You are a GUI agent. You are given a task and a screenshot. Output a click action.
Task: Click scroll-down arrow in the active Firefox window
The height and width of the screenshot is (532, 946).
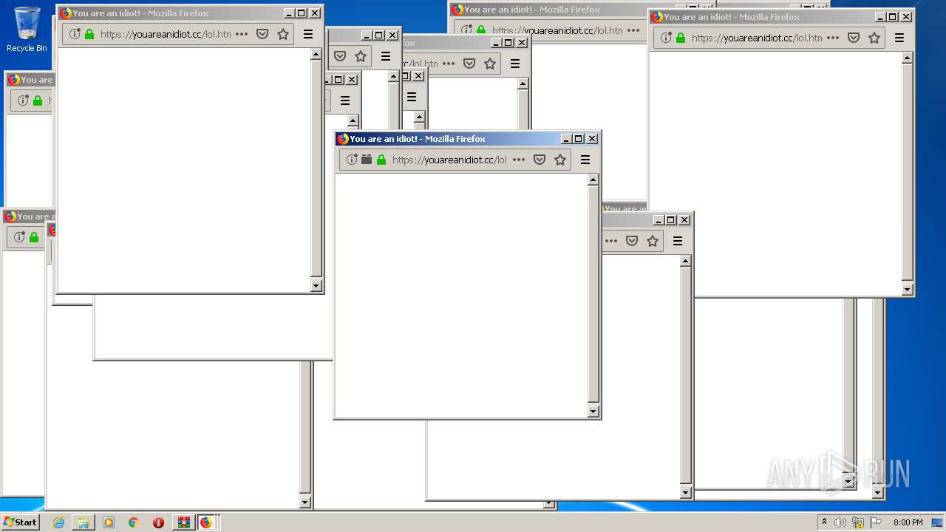(x=593, y=412)
